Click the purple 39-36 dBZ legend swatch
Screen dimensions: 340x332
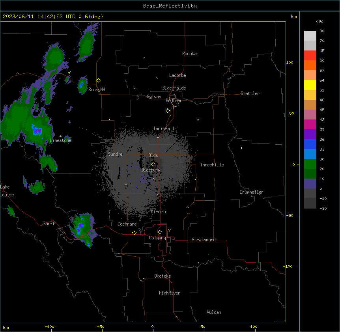click(310, 134)
